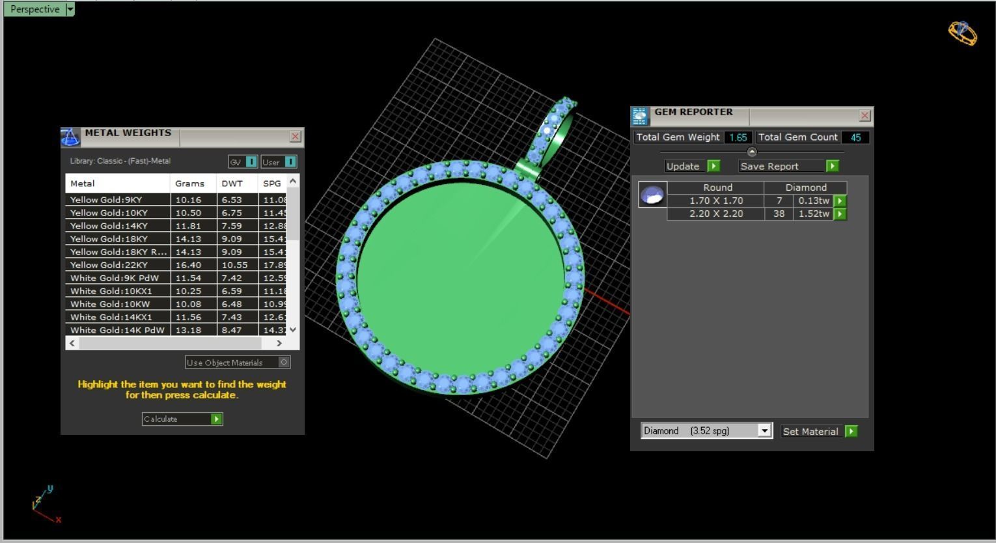This screenshot has width=996, height=543.
Task: Open the Perspective viewport dropdown arrow
Action: point(70,9)
